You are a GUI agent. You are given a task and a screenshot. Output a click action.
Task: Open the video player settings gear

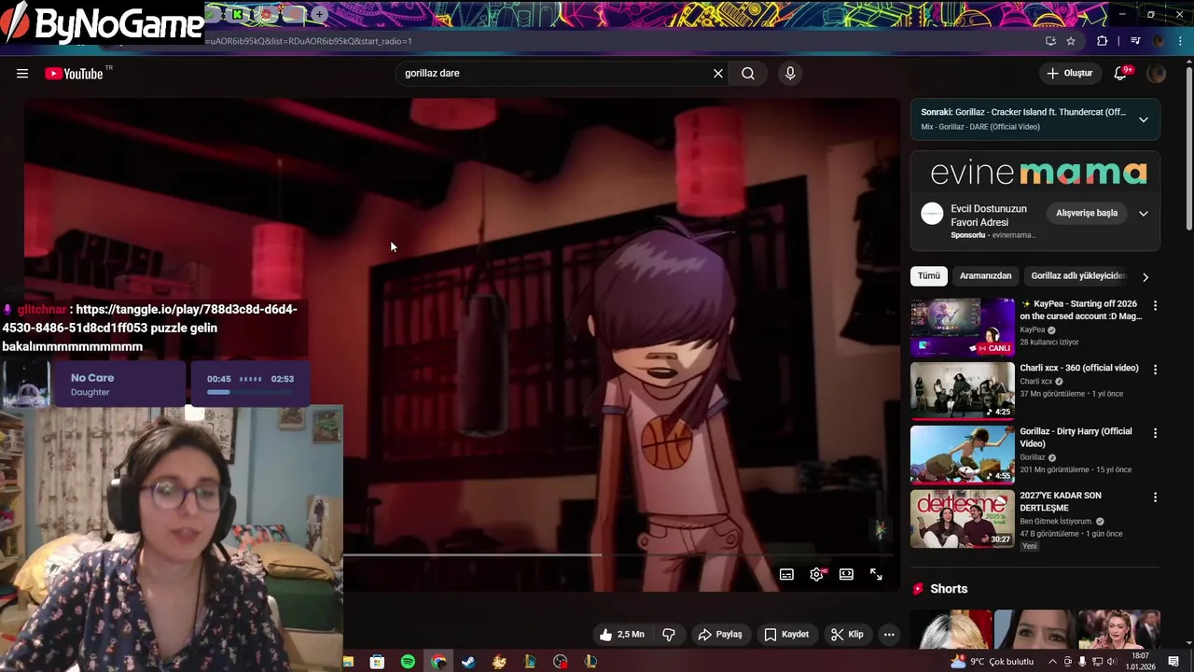(x=816, y=575)
